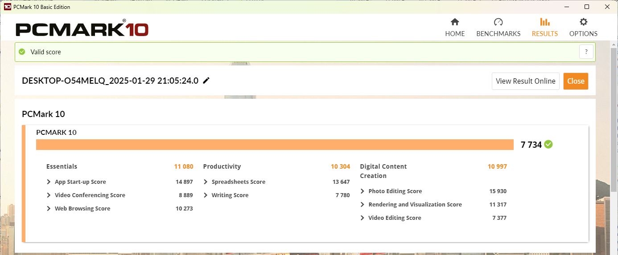Image resolution: width=618 pixels, height=255 pixels.
Task: Click the PCMark 10 section heading
Action: (43, 114)
